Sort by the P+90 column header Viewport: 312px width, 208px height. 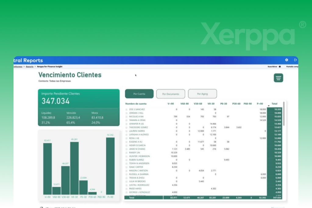(260, 104)
